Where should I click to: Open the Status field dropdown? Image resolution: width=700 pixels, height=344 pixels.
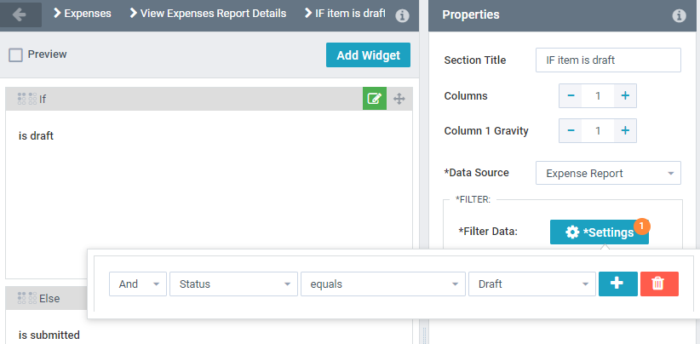[233, 284]
